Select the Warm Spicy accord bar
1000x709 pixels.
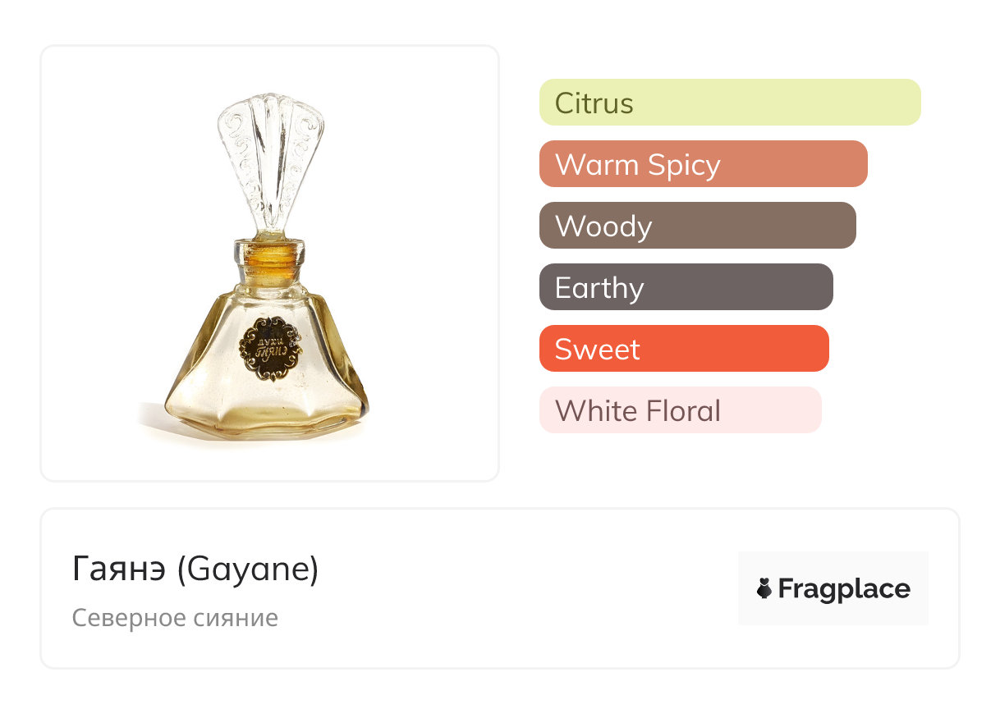tap(703, 164)
